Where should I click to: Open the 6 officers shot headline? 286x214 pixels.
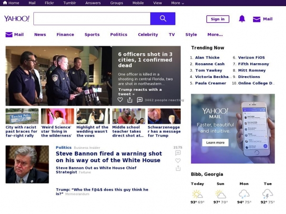(x=145, y=60)
